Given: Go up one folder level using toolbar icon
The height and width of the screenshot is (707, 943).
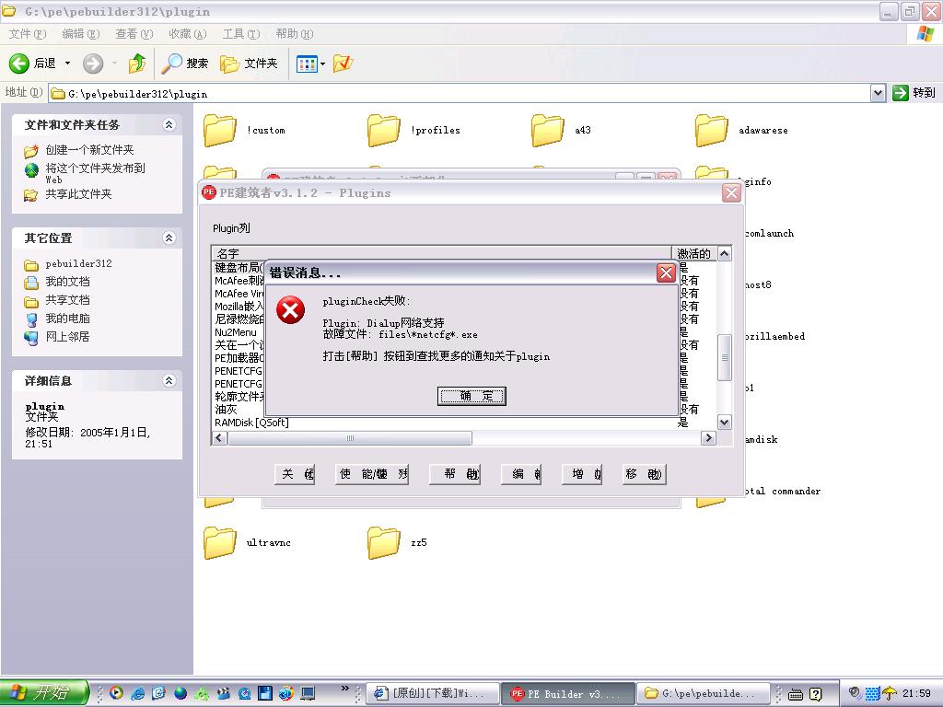Looking at the screenshot, I should [137, 64].
